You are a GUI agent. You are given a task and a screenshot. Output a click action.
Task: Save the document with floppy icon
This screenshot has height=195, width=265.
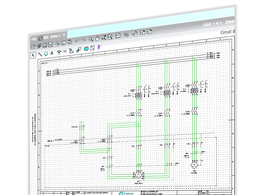tap(51, 44)
